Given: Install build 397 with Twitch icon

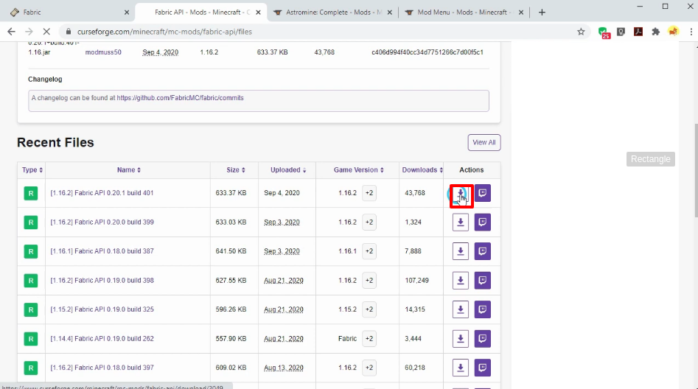Looking at the screenshot, I should pyautogui.click(x=483, y=368).
